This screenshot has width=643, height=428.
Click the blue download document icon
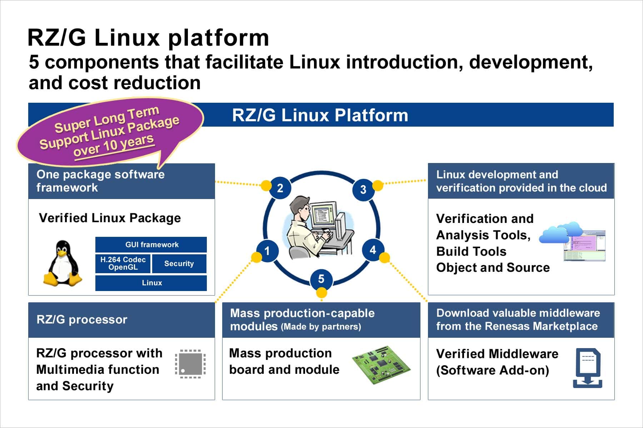(588, 368)
